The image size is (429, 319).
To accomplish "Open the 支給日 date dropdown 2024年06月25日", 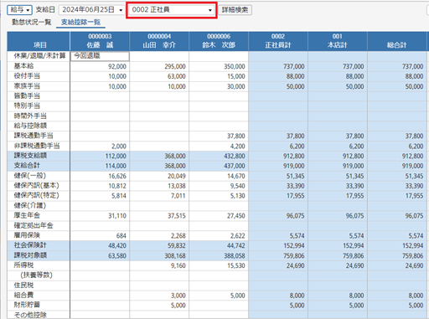I will click(x=91, y=10).
